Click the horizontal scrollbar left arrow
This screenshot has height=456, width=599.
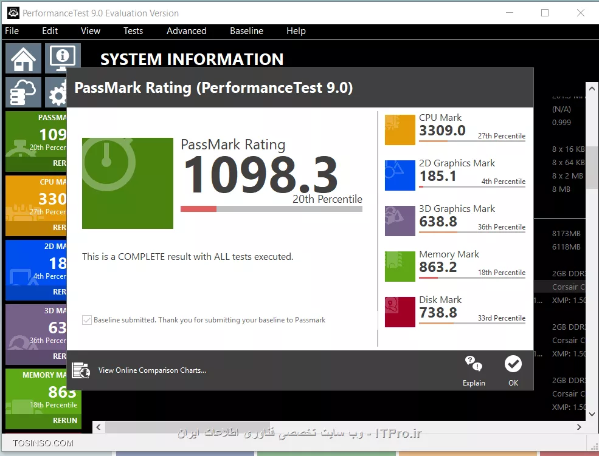[x=99, y=427]
